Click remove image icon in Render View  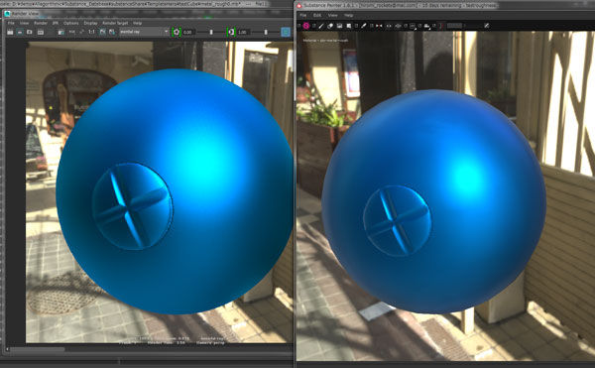111,32
